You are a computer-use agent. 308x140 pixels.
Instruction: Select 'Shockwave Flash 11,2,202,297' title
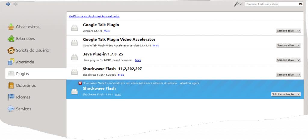[x=112, y=69]
